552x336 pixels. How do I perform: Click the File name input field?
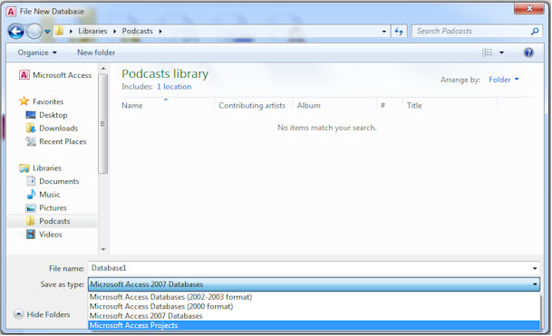point(310,268)
